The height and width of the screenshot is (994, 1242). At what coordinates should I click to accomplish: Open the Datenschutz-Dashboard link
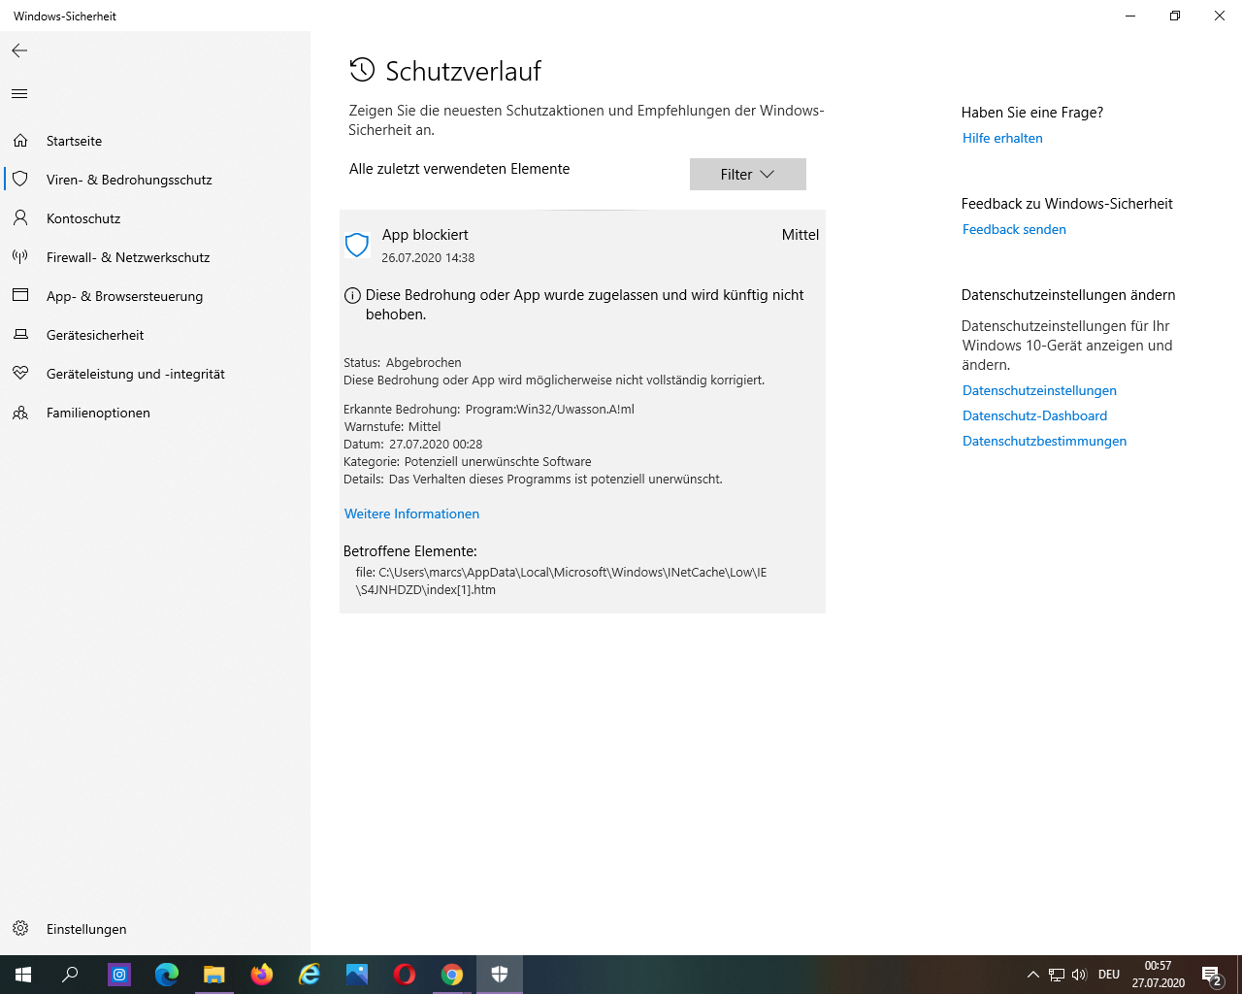[x=1034, y=415]
